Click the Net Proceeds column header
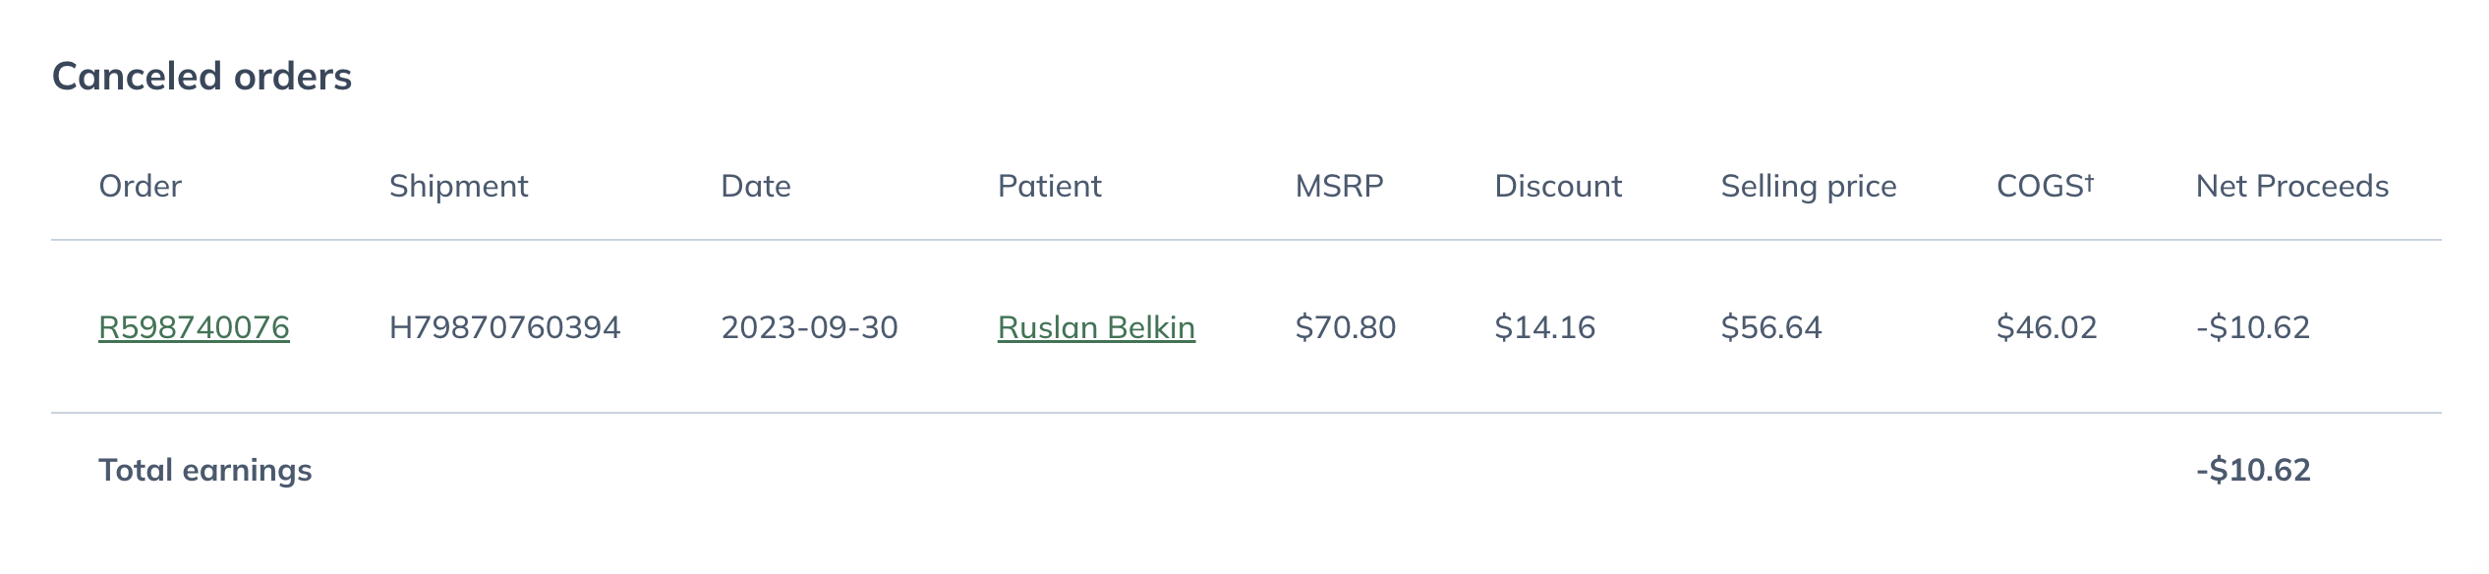The height and width of the screenshot is (574, 2489). pyautogui.click(x=2291, y=186)
